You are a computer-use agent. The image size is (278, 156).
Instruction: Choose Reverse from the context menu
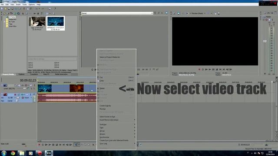pyautogui.click(x=116, y=109)
